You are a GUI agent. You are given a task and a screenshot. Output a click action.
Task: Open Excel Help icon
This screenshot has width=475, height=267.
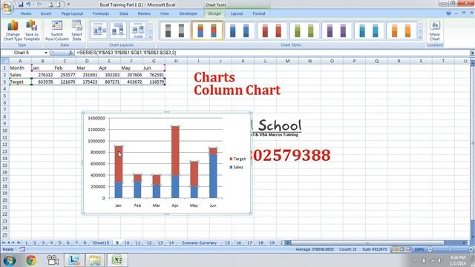pos(448,13)
